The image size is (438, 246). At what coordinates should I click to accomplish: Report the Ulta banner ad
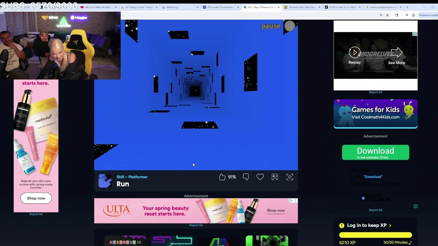coord(196,225)
